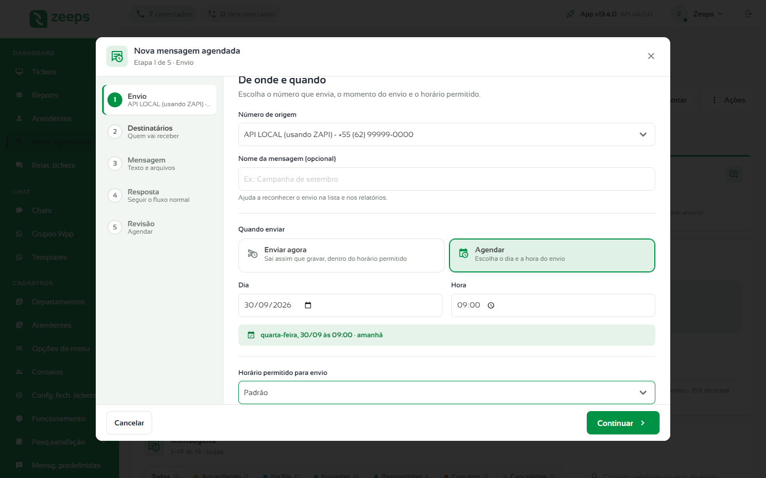Click the 7 conectados status pill

point(163,14)
